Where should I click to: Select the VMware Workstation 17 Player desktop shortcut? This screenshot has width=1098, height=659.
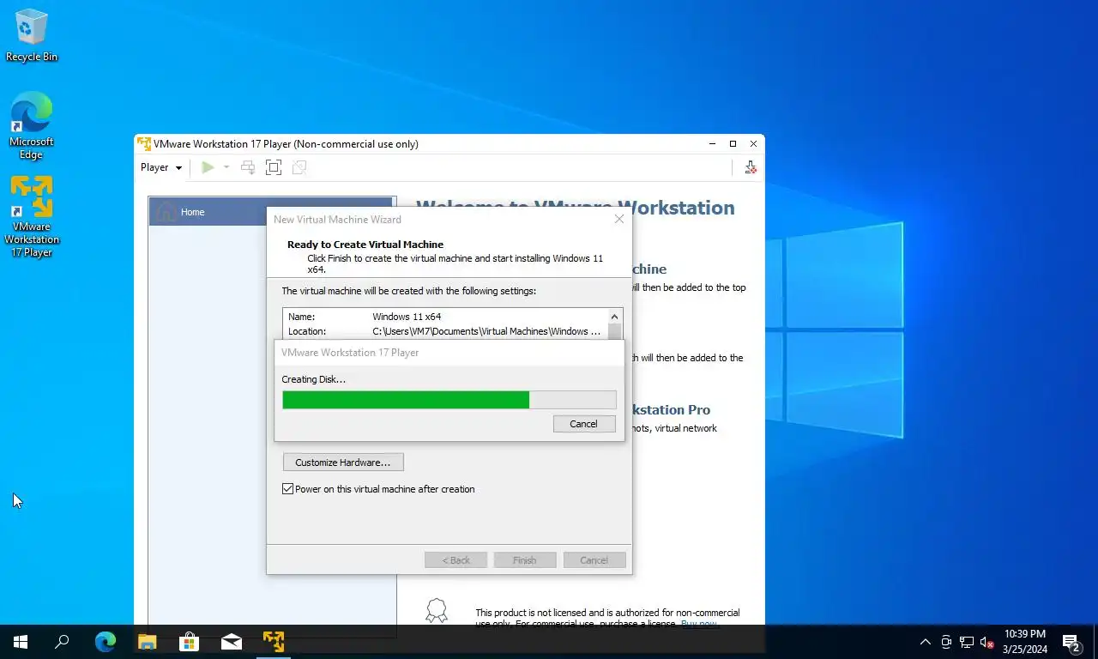(x=32, y=216)
